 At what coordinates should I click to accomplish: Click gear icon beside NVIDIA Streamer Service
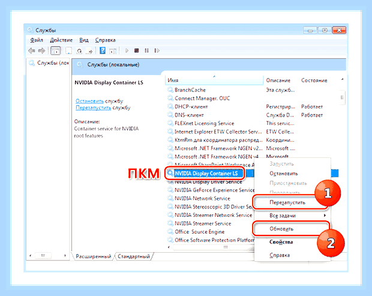(170, 223)
